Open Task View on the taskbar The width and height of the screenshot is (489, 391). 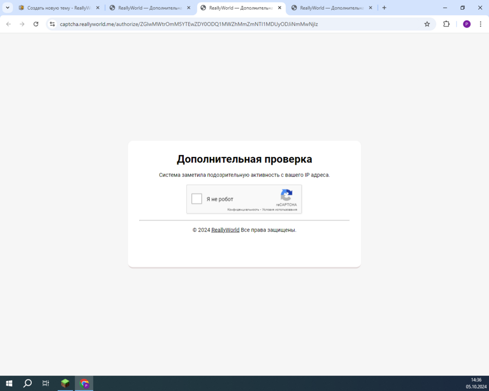coord(46,383)
